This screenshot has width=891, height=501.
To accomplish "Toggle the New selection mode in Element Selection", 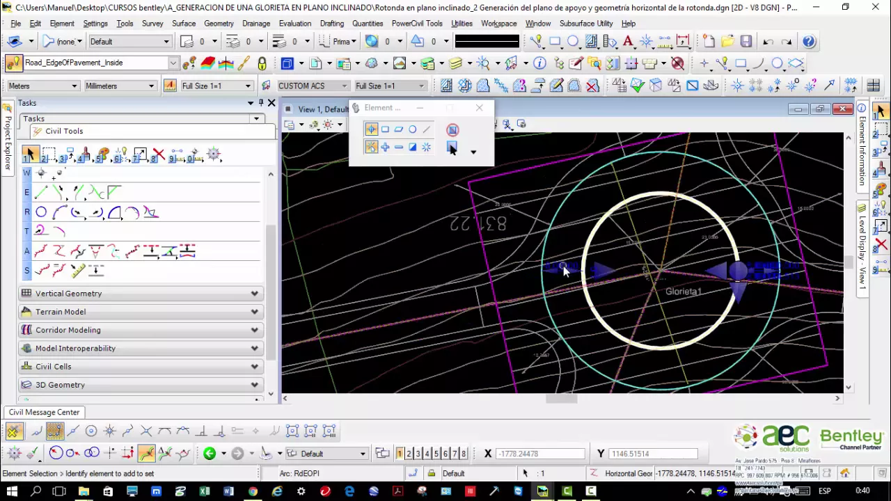I will (371, 147).
